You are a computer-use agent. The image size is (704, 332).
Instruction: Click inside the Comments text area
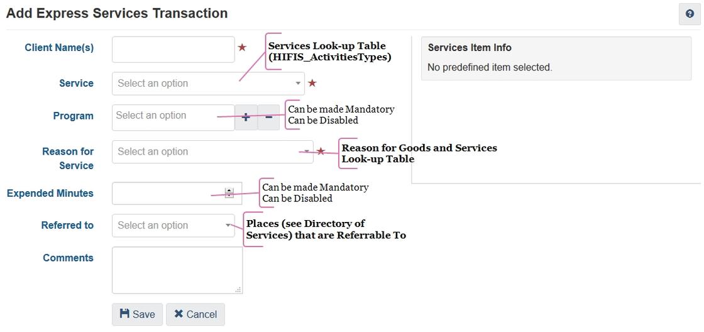(x=177, y=270)
